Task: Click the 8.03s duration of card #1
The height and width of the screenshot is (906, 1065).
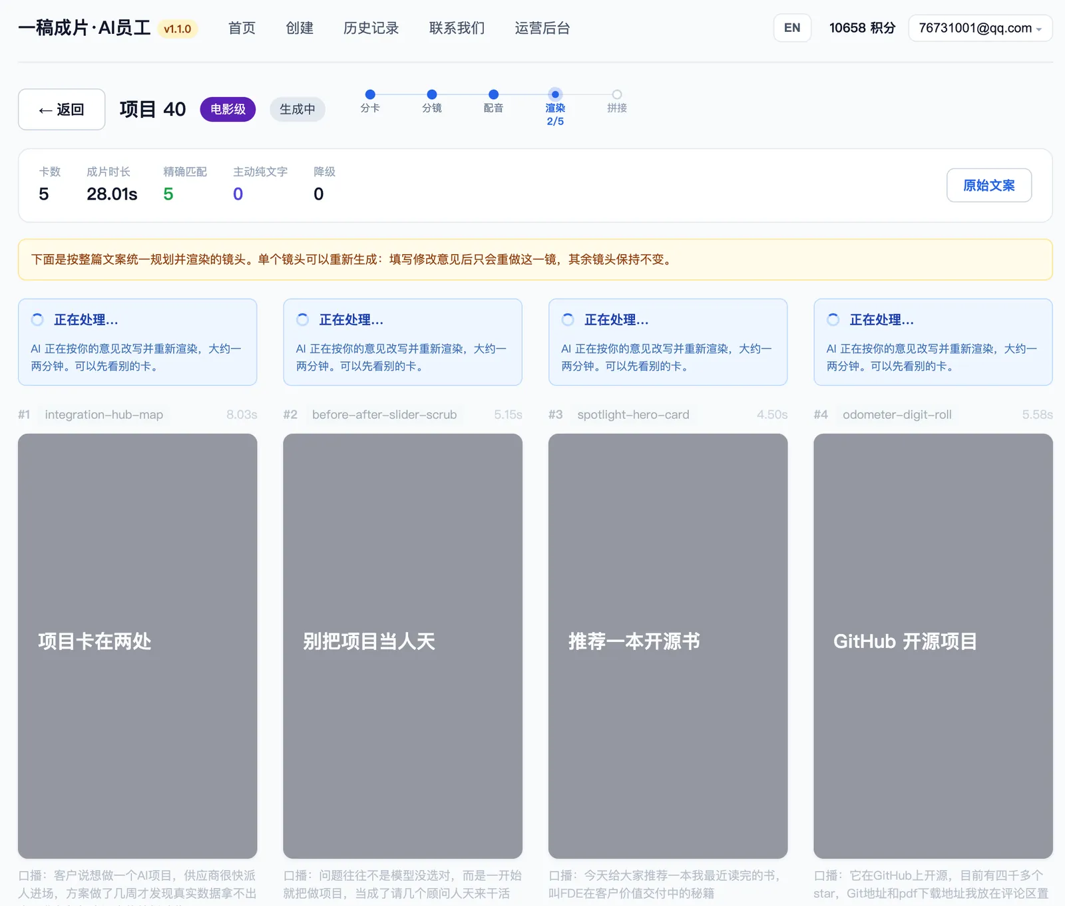Action: click(x=242, y=414)
